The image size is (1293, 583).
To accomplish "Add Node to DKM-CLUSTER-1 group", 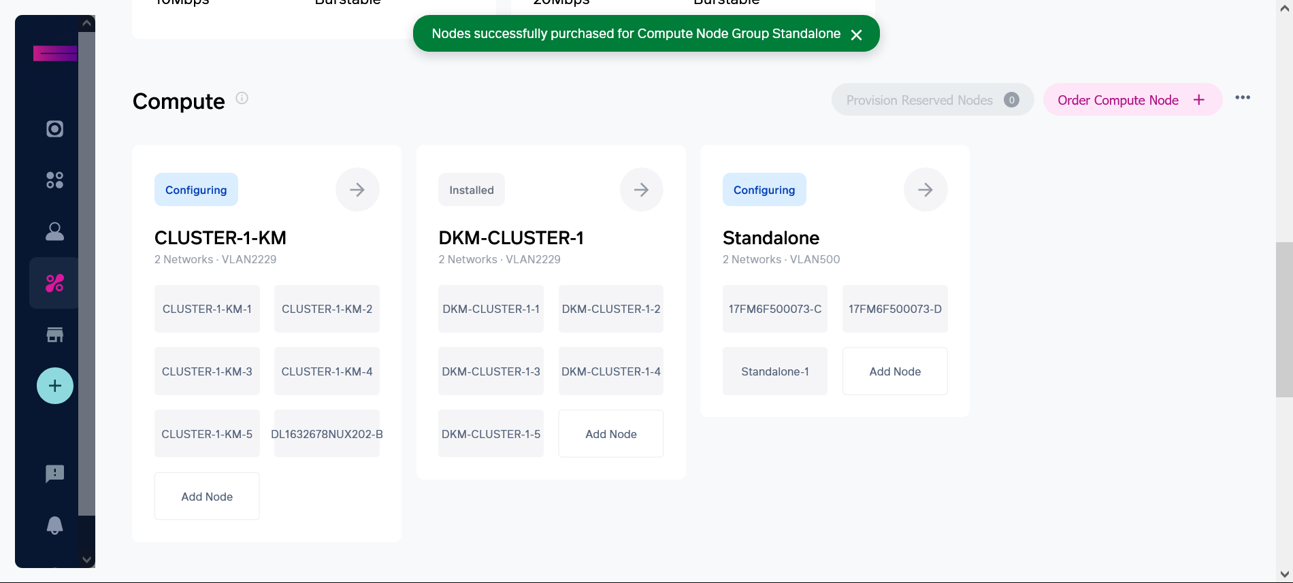I will [611, 434].
